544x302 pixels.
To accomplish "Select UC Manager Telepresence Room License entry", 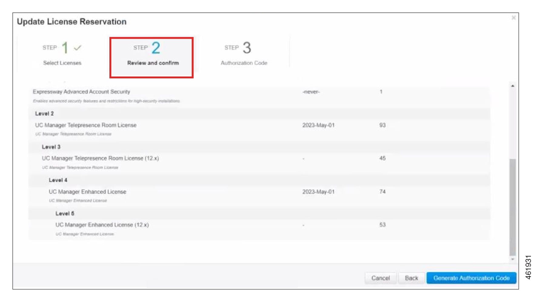I will (x=86, y=125).
